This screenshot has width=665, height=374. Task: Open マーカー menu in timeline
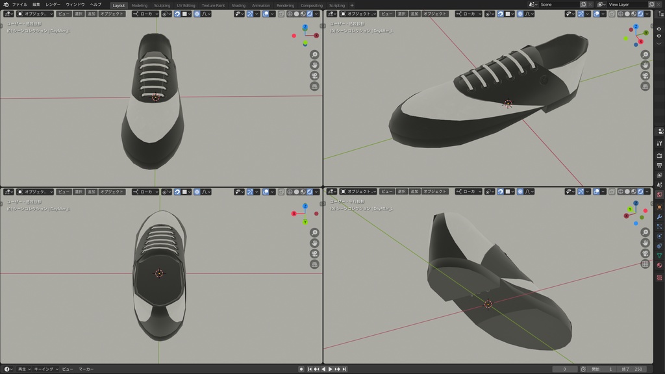click(x=86, y=369)
